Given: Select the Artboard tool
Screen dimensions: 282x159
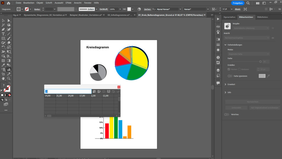Looking at the screenshot, I should [x=3, y=74].
